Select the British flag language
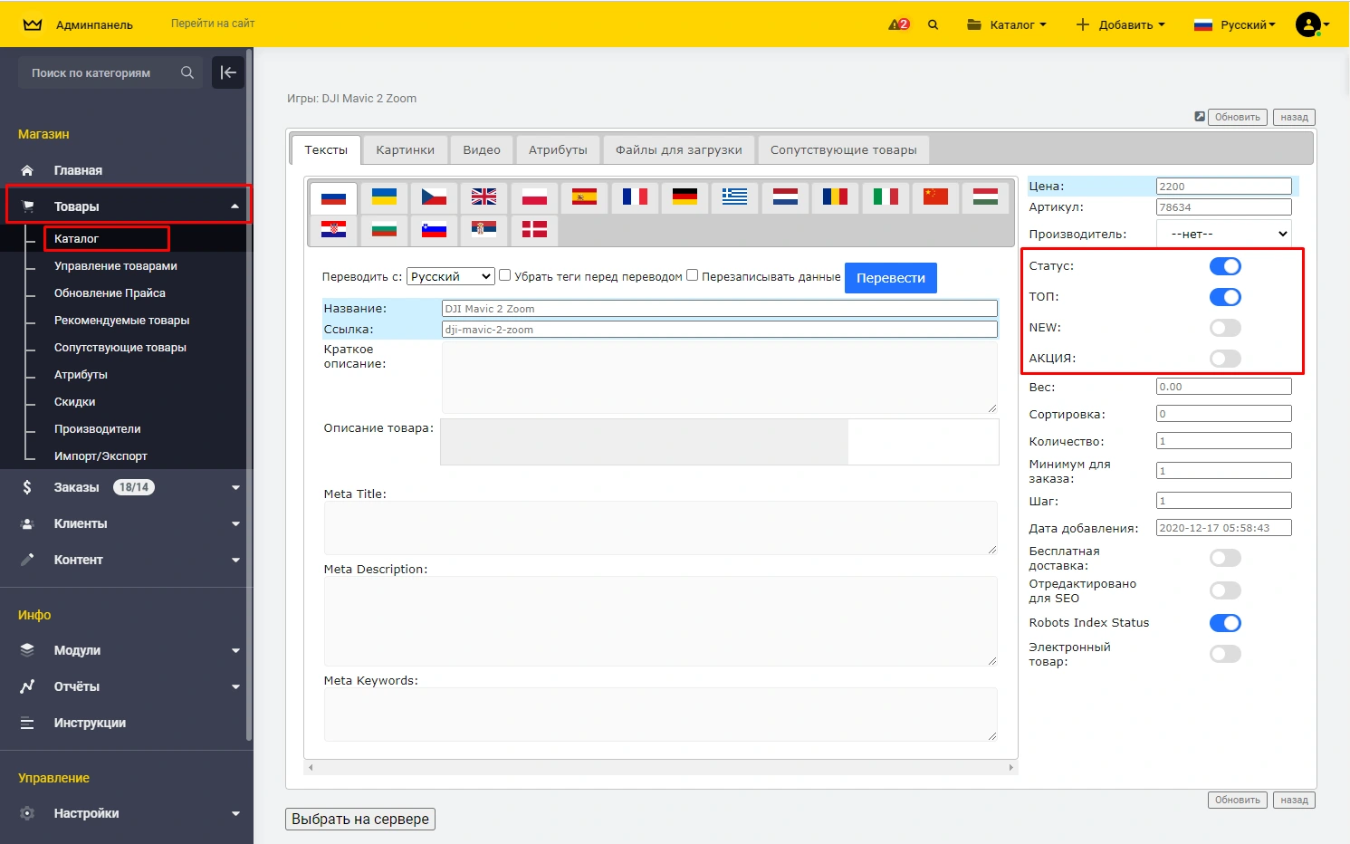Screen dimensions: 1350x844 [x=484, y=197]
